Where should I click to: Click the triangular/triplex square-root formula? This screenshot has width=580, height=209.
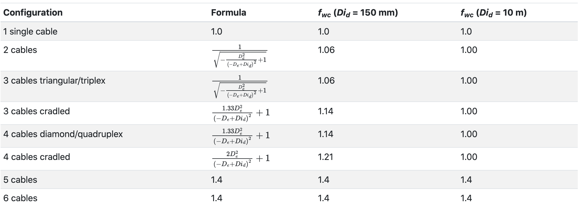(x=240, y=86)
